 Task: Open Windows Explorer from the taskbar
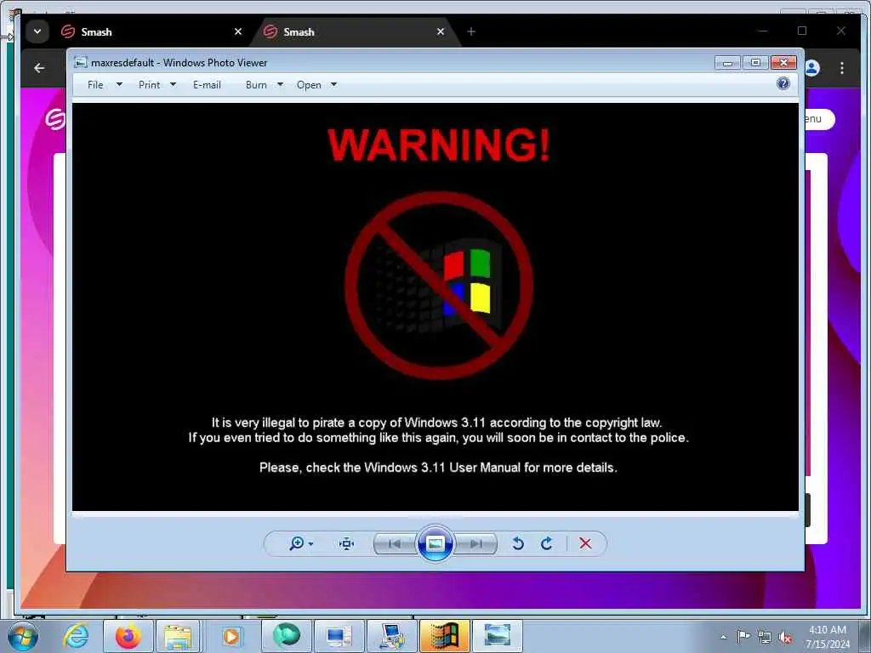pyautogui.click(x=178, y=636)
